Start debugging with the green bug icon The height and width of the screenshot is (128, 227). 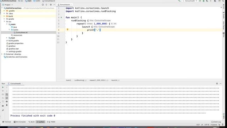204,1
